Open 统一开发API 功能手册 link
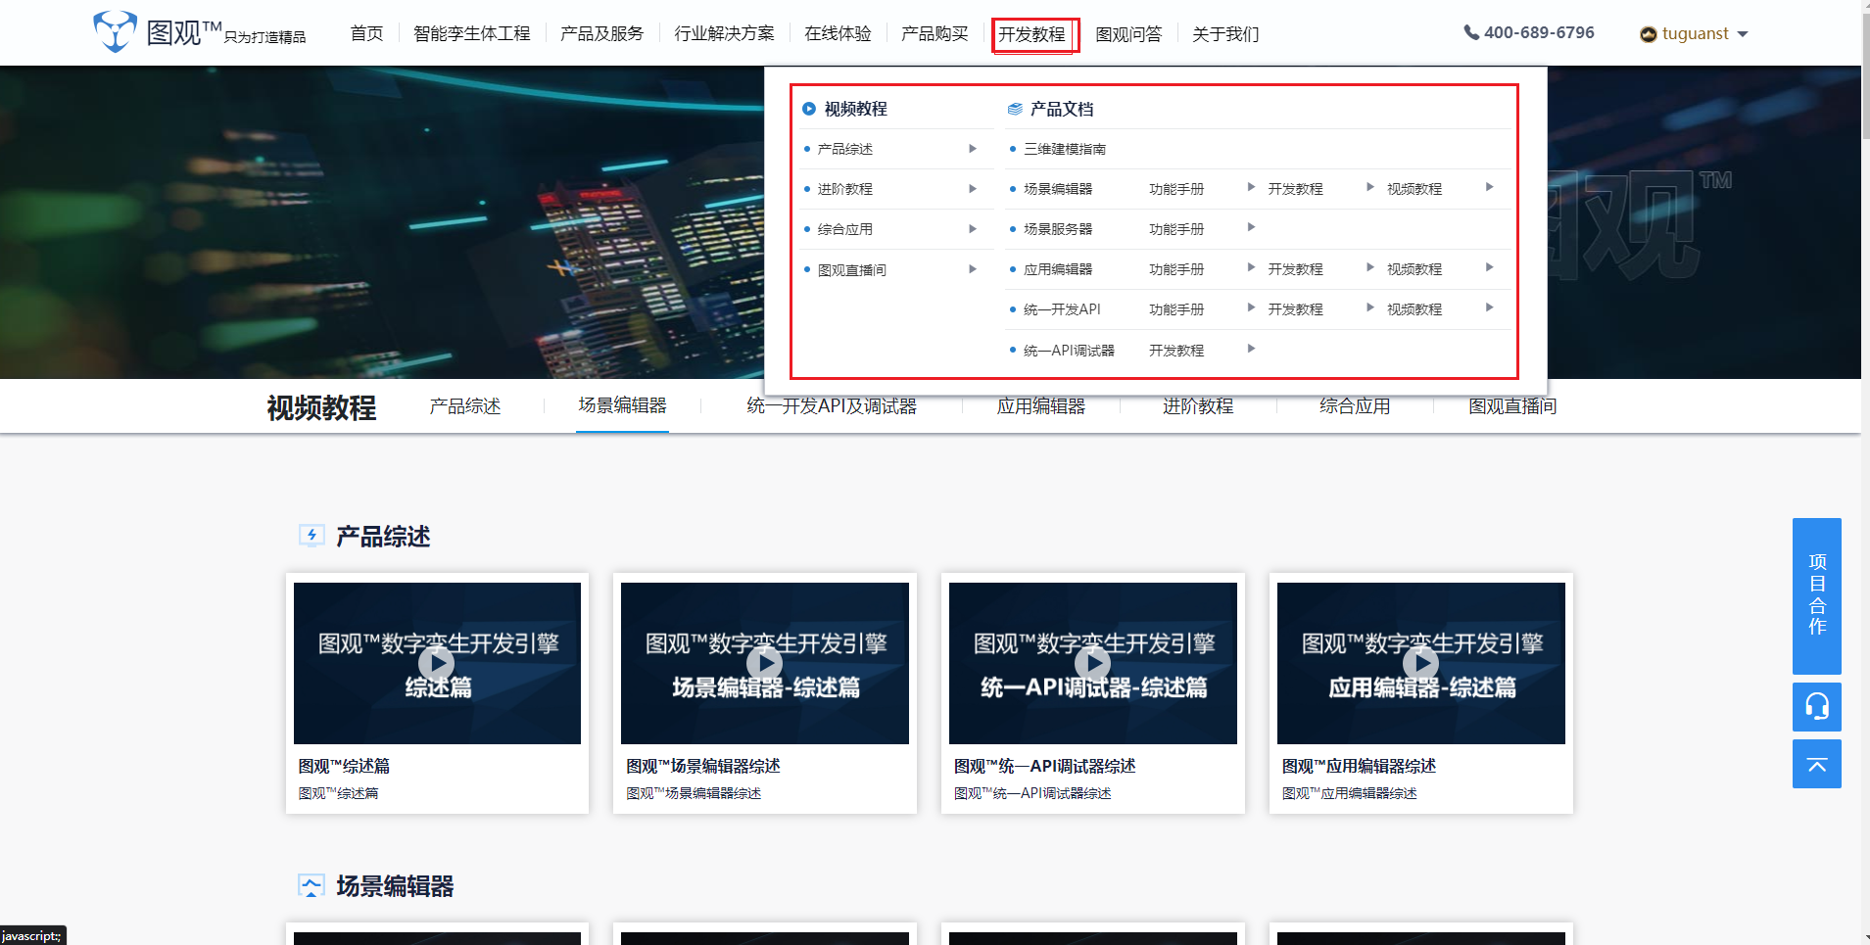 point(1176,309)
